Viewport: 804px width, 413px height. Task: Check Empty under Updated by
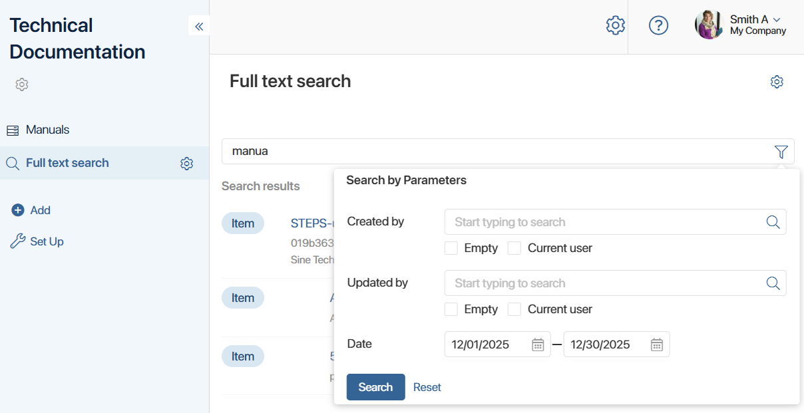451,309
